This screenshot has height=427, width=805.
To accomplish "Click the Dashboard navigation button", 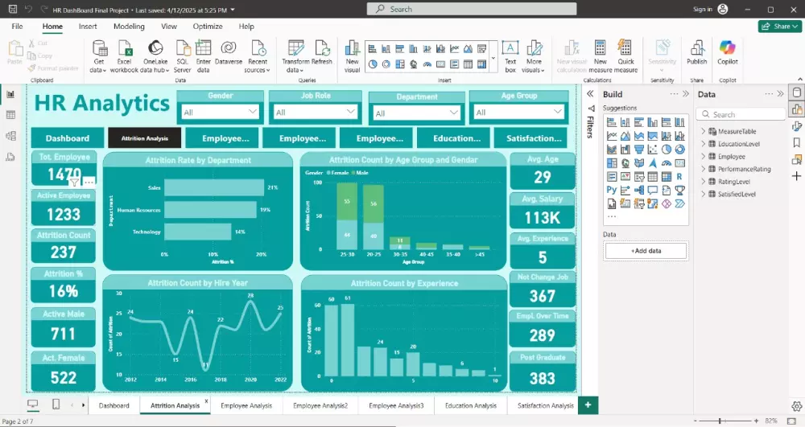I will (x=68, y=138).
